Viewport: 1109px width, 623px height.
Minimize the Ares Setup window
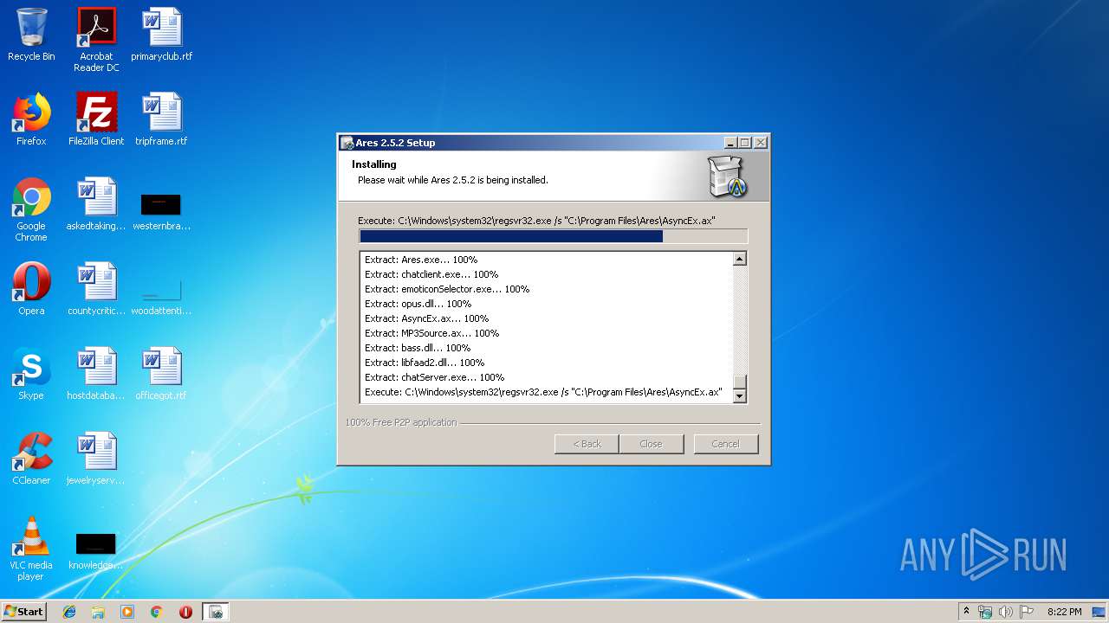(731, 143)
